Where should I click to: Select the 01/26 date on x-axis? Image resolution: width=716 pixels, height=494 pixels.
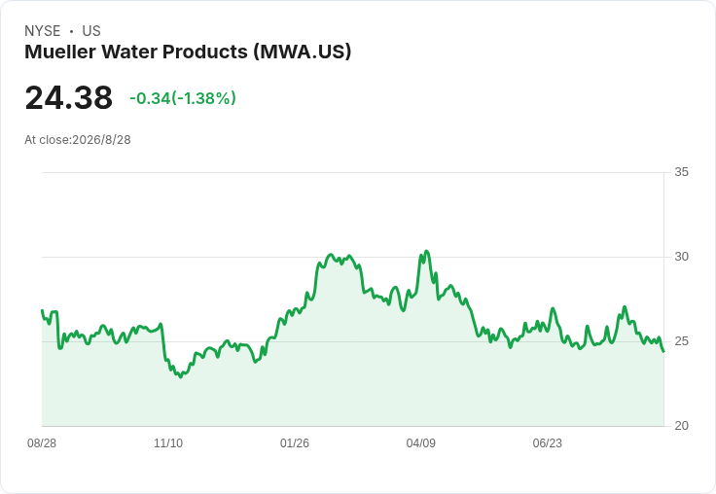tap(295, 442)
